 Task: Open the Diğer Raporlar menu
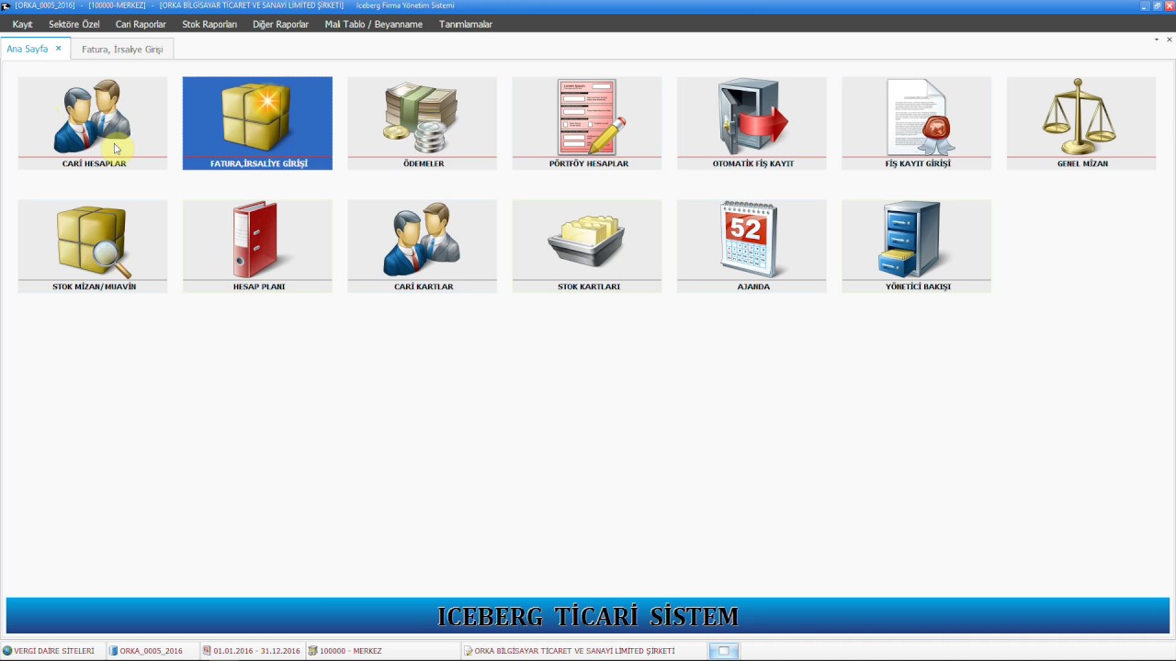[280, 25]
